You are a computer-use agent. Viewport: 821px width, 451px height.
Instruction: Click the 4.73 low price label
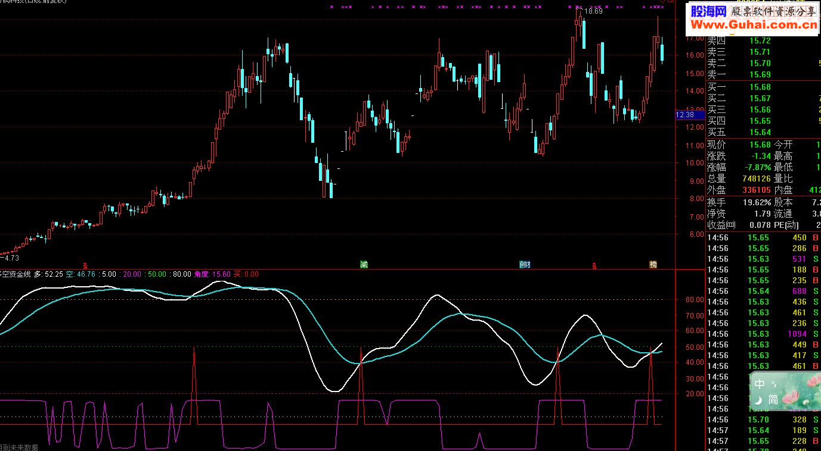(x=12, y=258)
